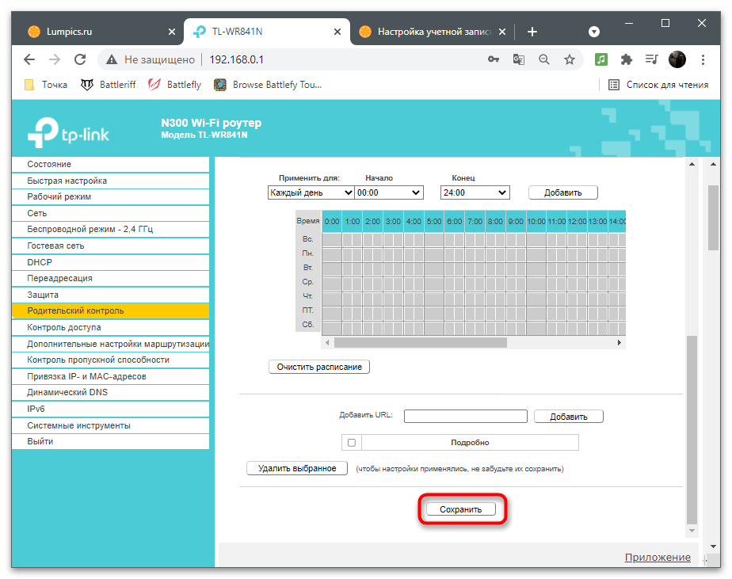Screen dimensions: 732x579
Task: Click Выйти to log out
Action: click(111, 441)
